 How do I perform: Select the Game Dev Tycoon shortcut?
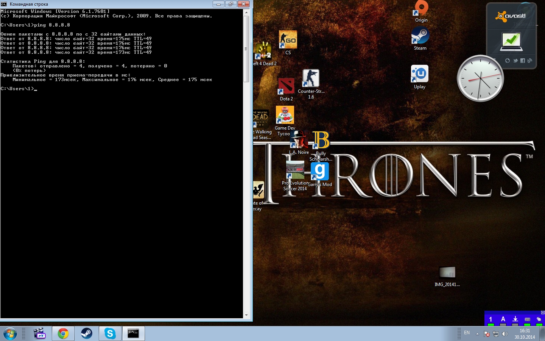pos(285,120)
